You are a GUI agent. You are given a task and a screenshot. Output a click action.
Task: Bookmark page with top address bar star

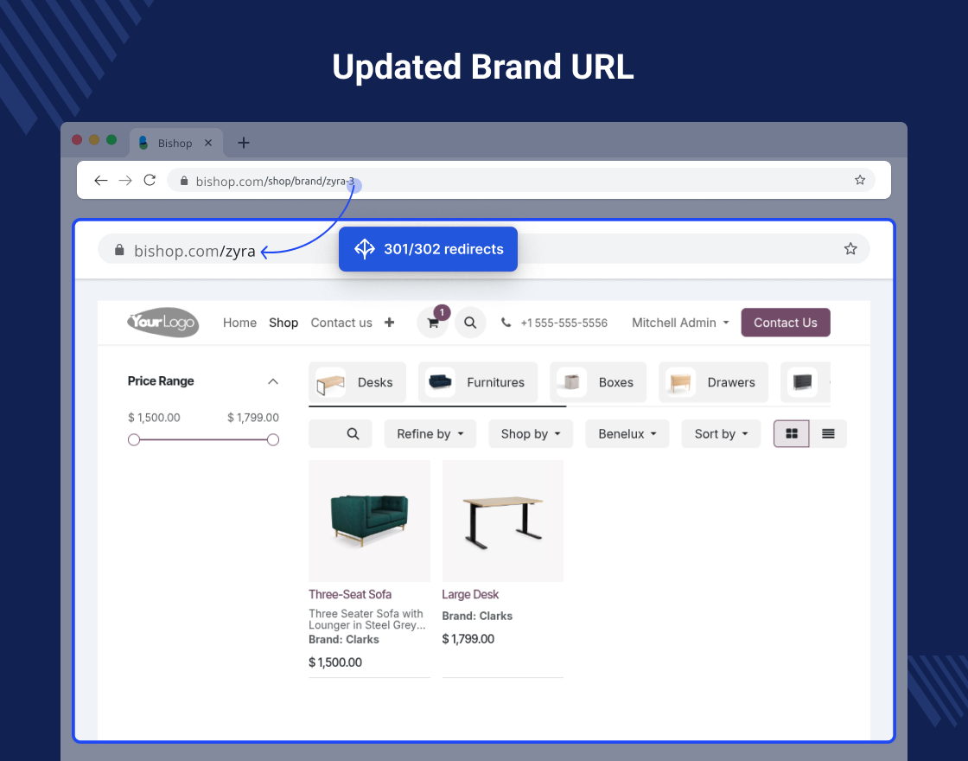coord(859,180)
